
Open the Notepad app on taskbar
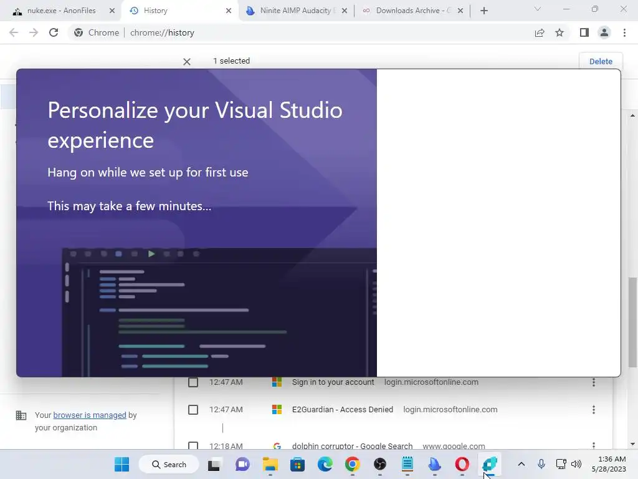[x=407, y=464]
